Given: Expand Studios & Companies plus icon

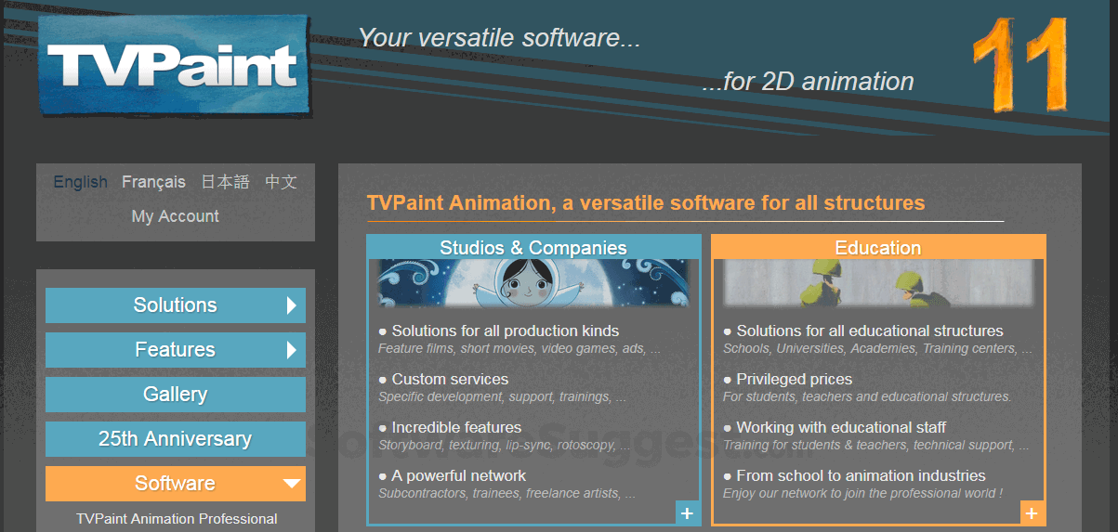Looking at the screenshot, I should click(x=687, y=513).
